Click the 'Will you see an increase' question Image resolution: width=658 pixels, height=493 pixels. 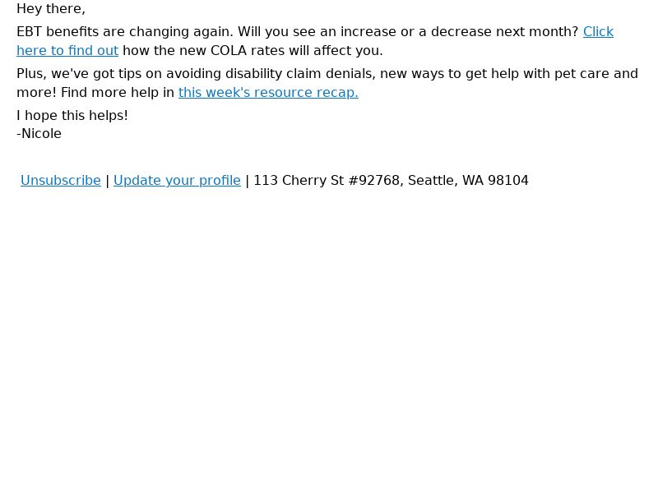tap(408, 32)
